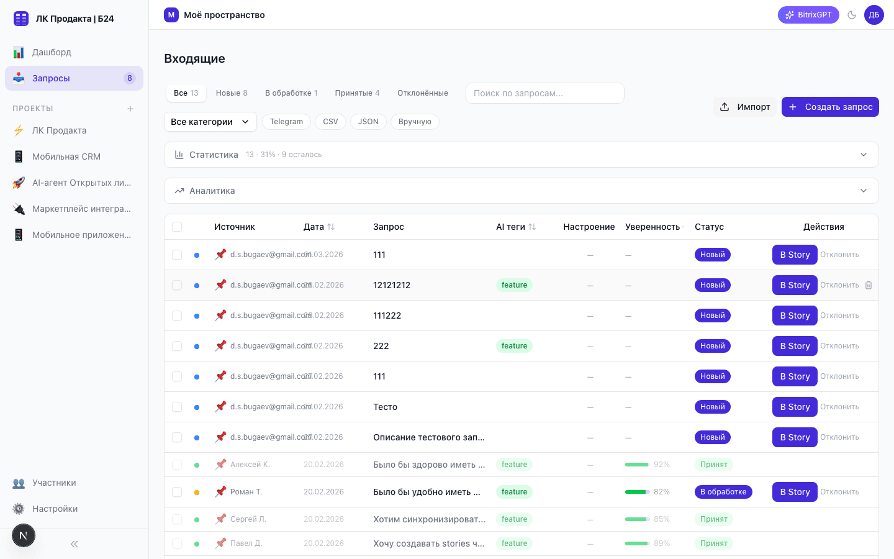The width and height of the screenshot is (894, 559).
Task: Collapse the sidebar with the double chevron
Action: (74, 544)
